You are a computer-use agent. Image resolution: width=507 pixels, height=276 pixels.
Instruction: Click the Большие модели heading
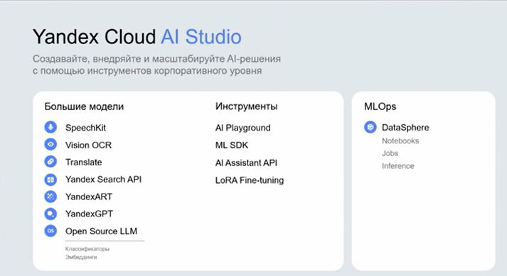(84, 106)
